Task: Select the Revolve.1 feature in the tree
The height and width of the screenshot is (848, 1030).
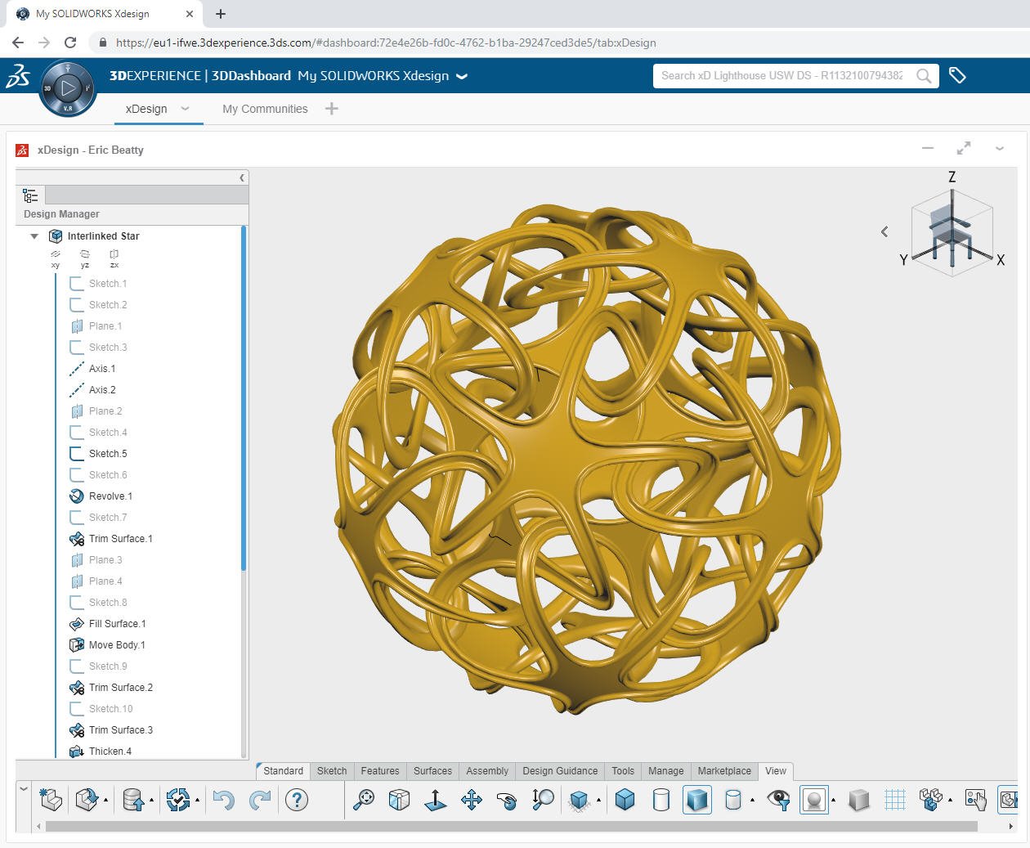Action: click(x=109, y=496)
